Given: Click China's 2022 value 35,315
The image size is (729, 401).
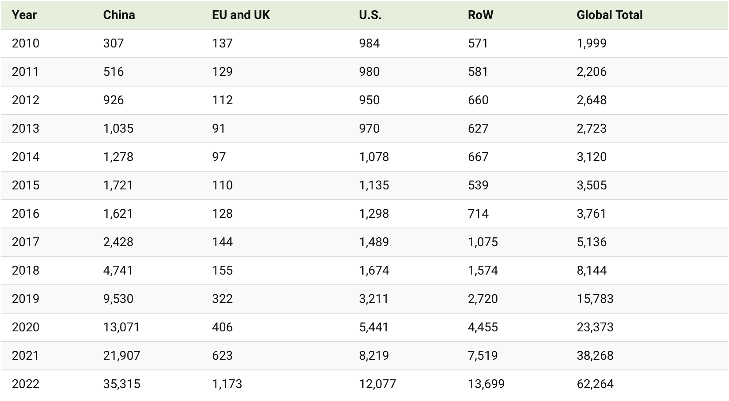Looking at the screenshot, I should click(122, 384).
